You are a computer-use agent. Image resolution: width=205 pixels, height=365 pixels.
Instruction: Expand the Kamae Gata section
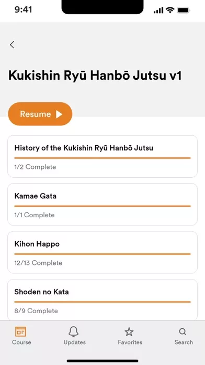click(102, 205)
